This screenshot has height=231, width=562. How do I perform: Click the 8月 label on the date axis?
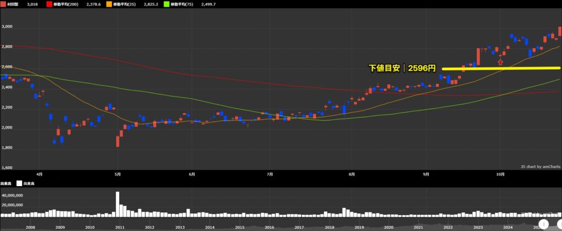351,173
